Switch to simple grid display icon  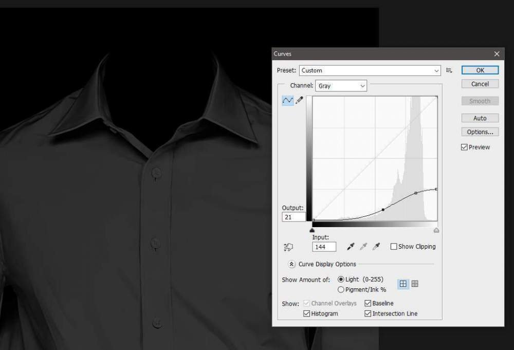point(403,284)
